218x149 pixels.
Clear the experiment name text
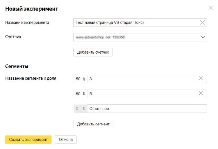[x=203, y=22]
